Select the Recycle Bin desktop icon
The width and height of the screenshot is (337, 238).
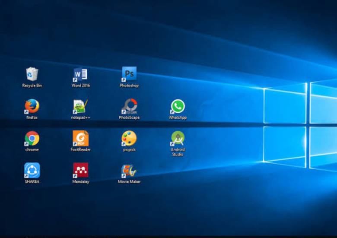click(x=32, y=74)
